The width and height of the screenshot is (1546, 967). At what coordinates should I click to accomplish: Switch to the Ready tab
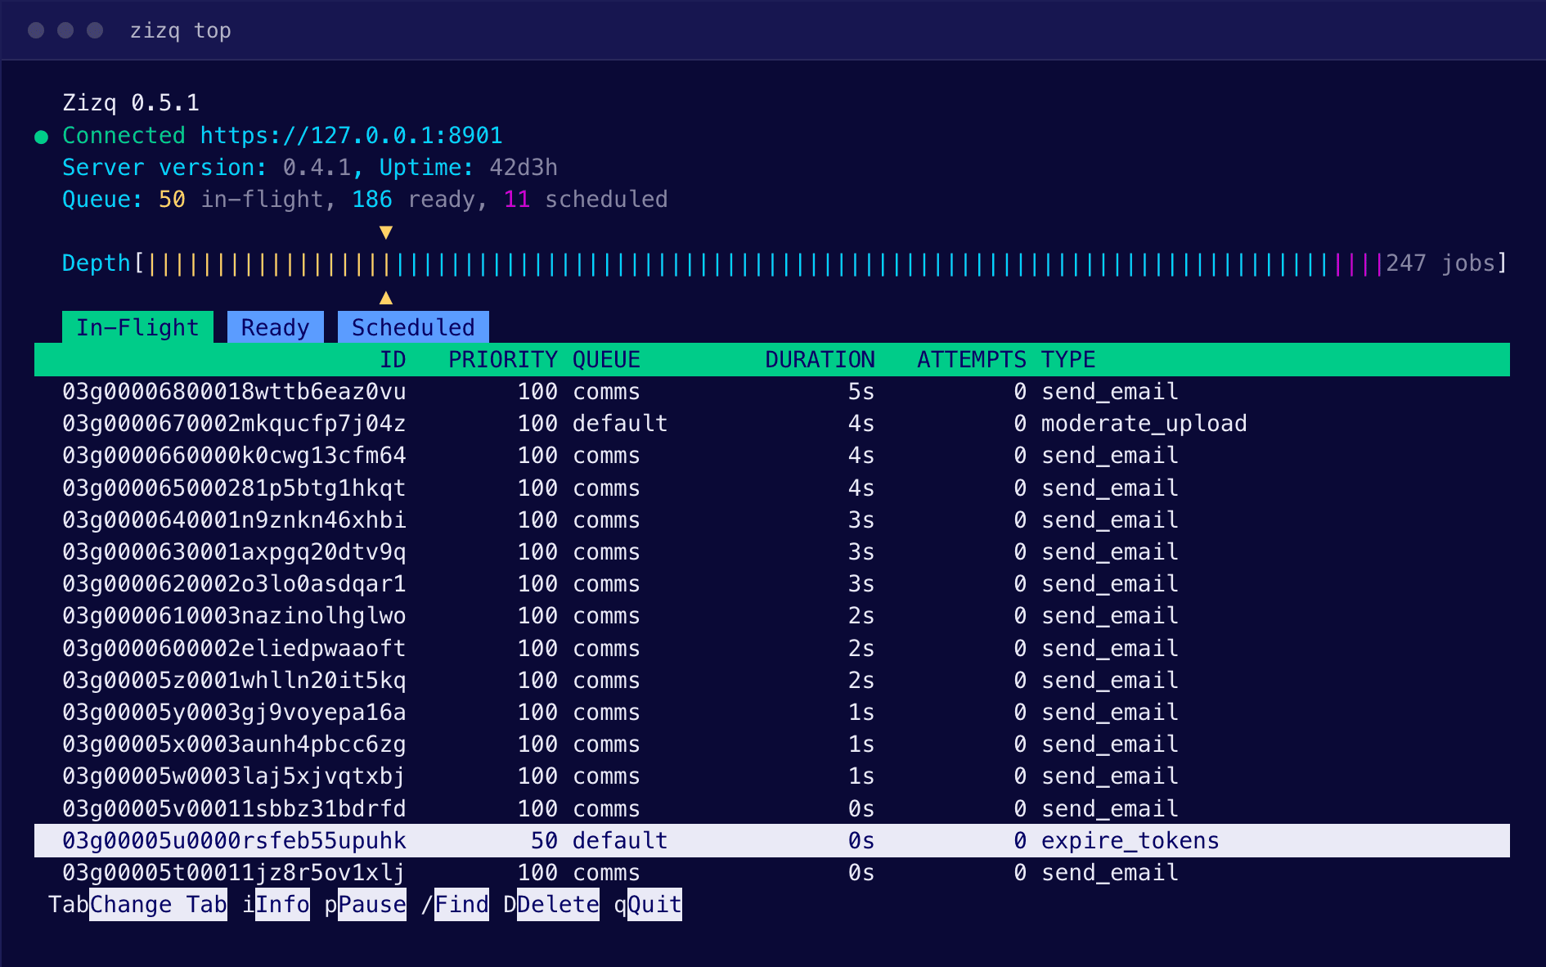tap(275, 327)
